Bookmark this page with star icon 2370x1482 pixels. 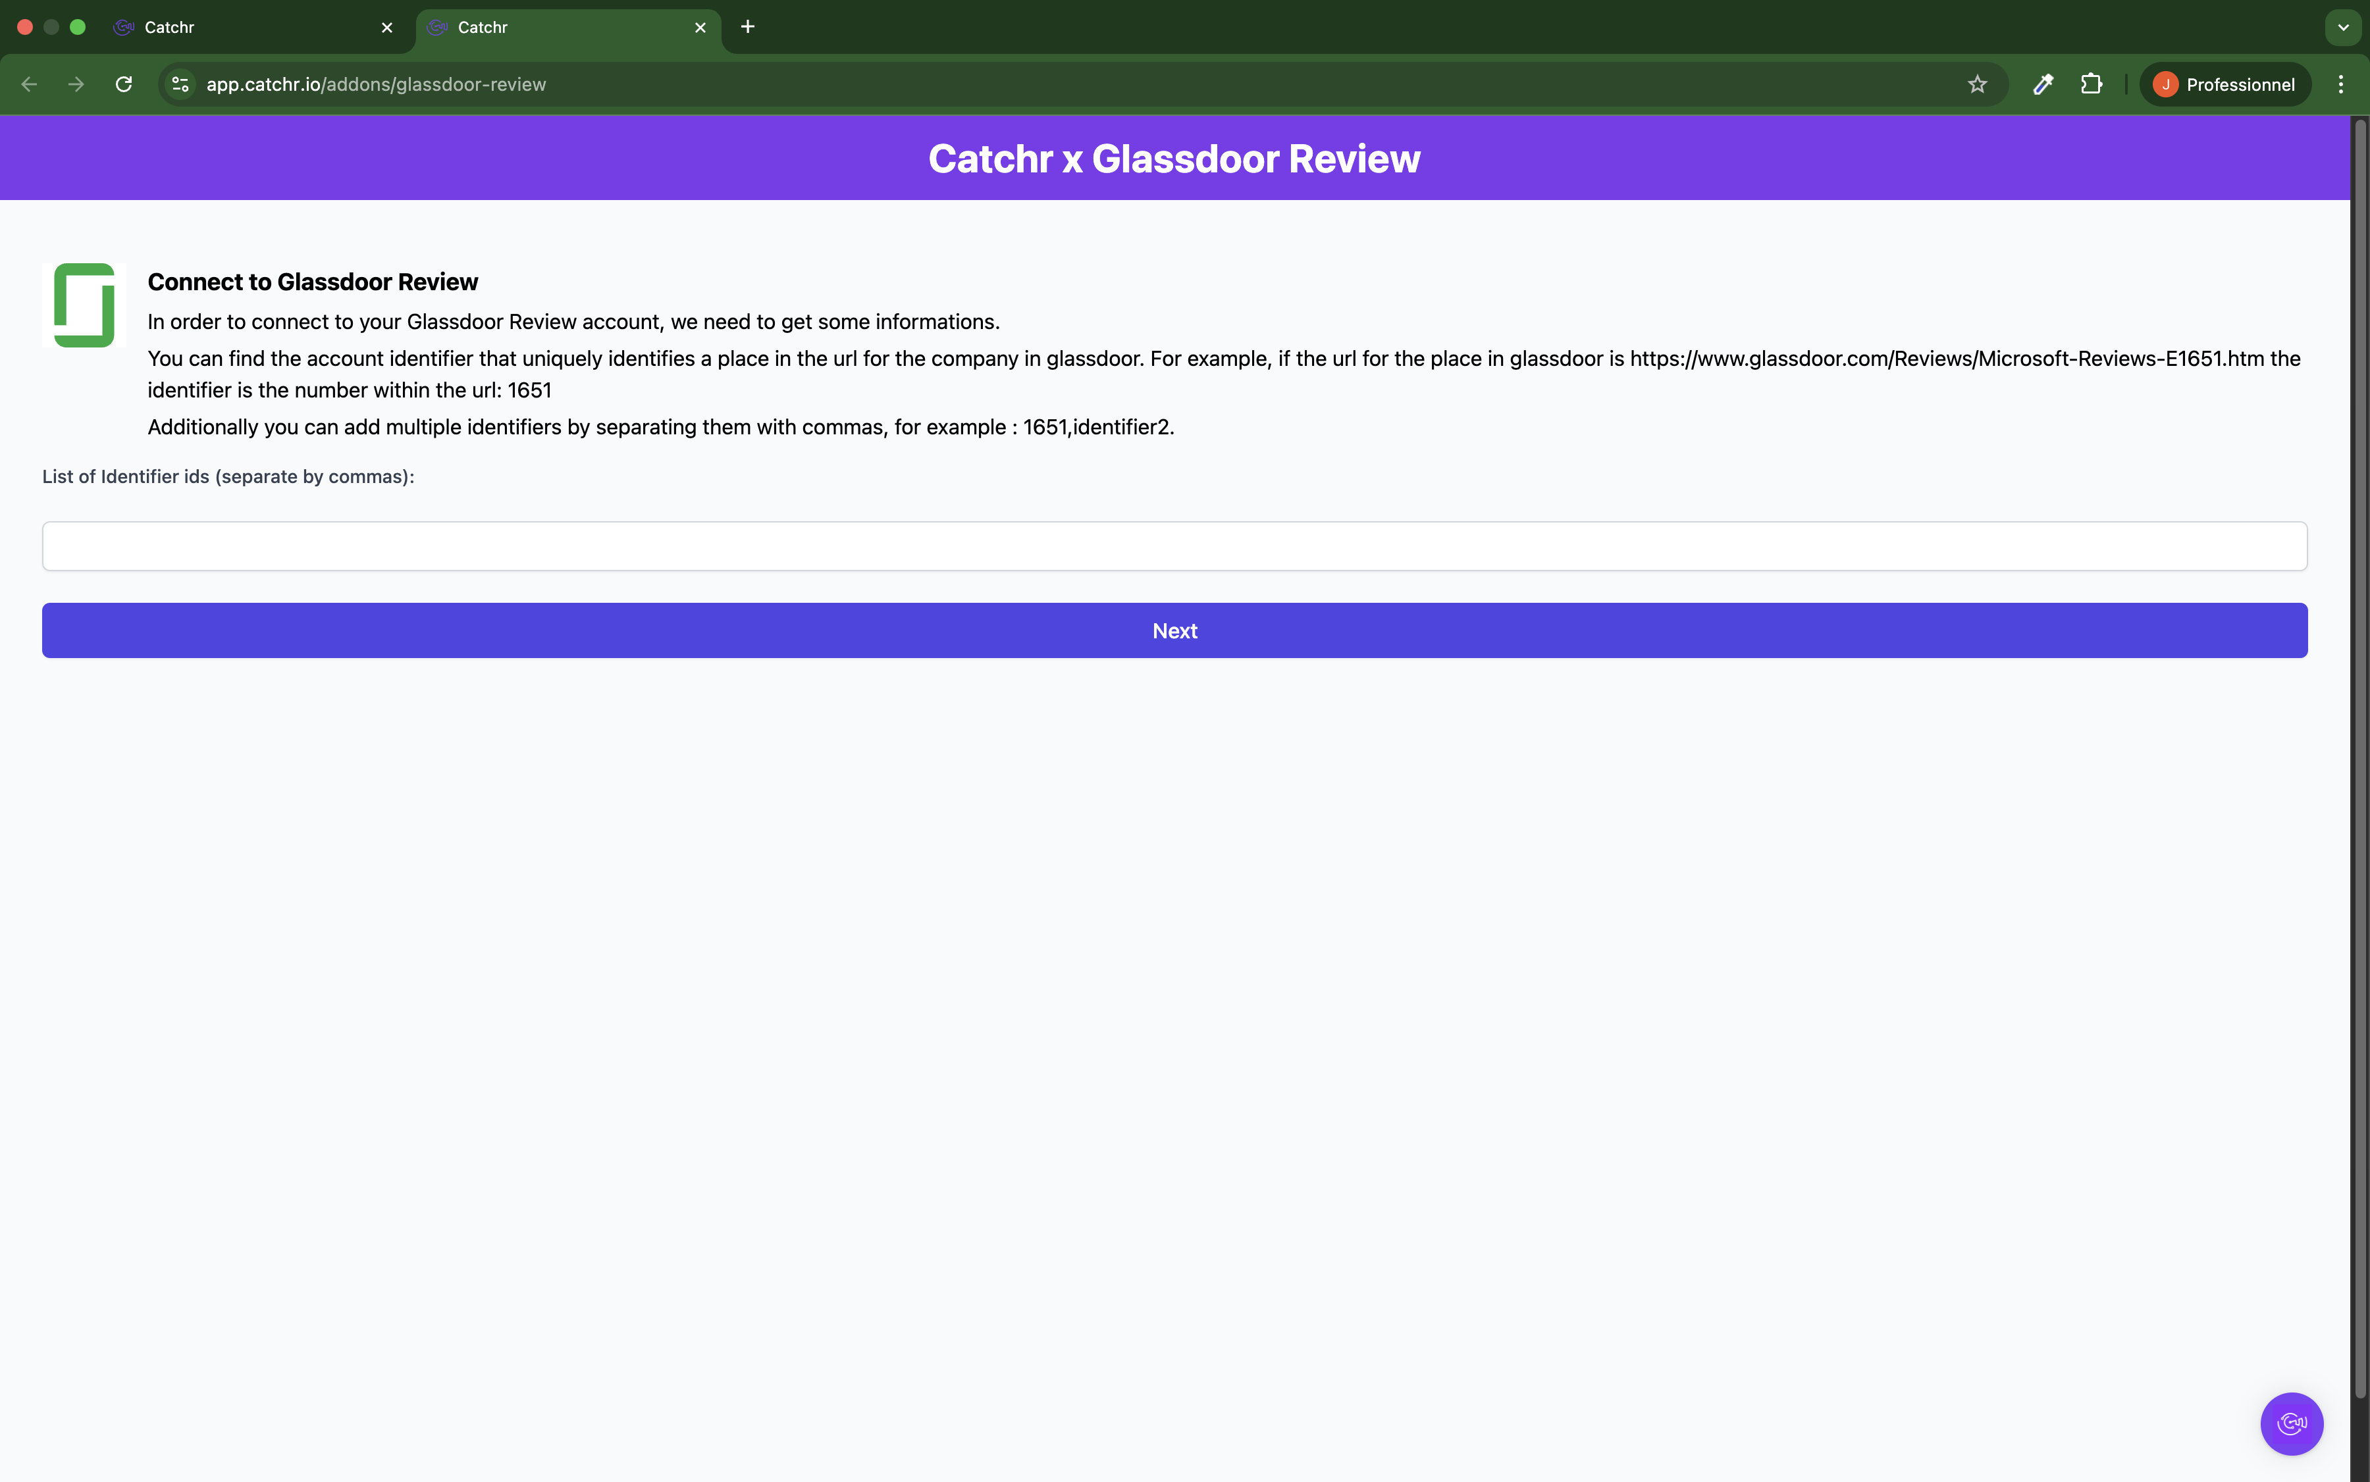1977,84
